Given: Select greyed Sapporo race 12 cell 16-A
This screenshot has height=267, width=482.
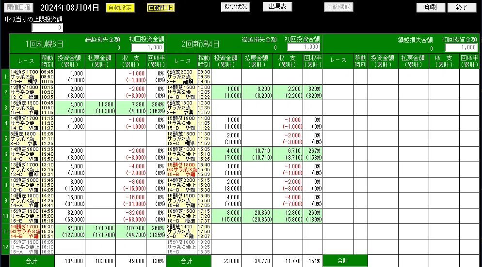Looking at the screenshot, I should (25, 247).
